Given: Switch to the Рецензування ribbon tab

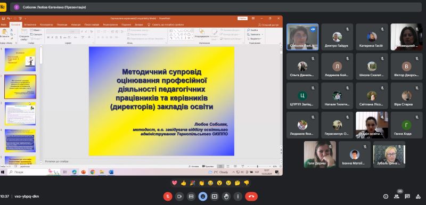Looking at the screenshot, I should click(x=110, y=24).
